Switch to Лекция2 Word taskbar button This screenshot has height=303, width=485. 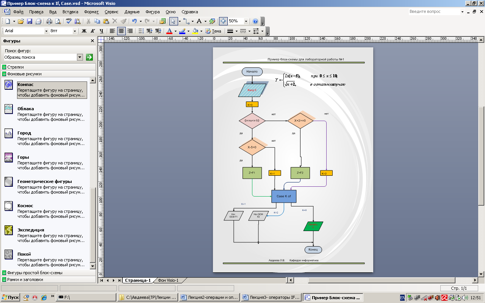tap(209, 297)
